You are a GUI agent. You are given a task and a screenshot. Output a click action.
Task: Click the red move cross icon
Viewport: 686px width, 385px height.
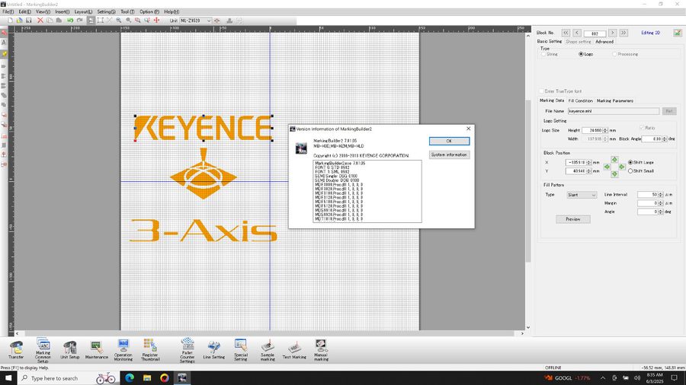coord(156,21)
